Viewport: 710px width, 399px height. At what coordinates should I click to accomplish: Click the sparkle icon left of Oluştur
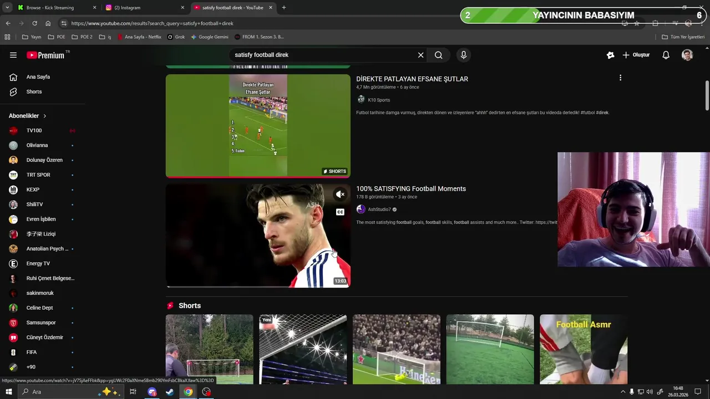tap(610, 55)
